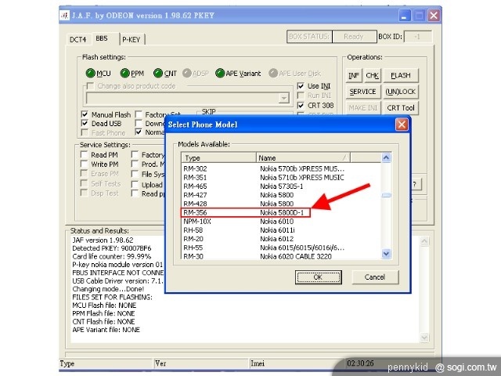Open the CRT Tool

click(400, 108)
